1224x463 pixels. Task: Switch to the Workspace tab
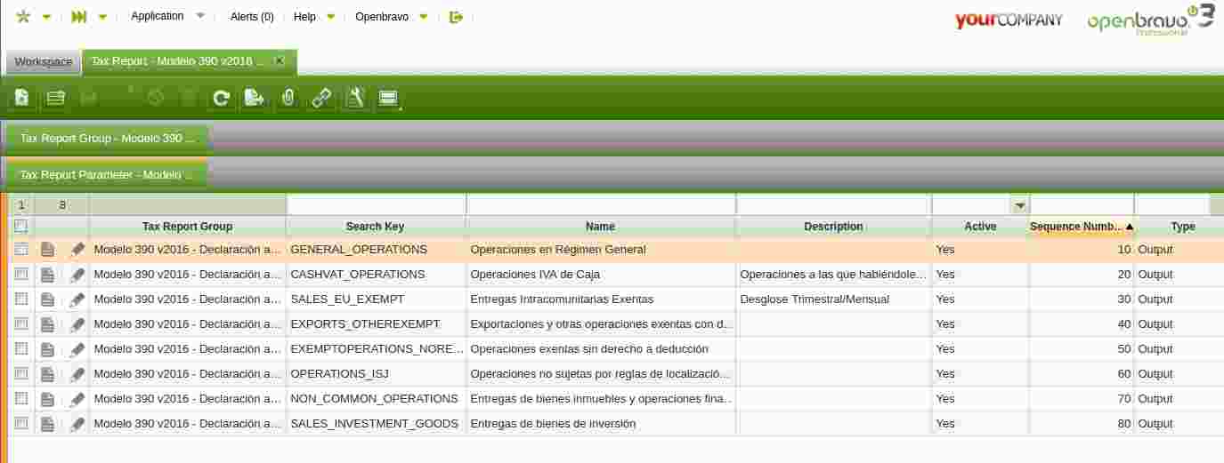pos(44,61)
